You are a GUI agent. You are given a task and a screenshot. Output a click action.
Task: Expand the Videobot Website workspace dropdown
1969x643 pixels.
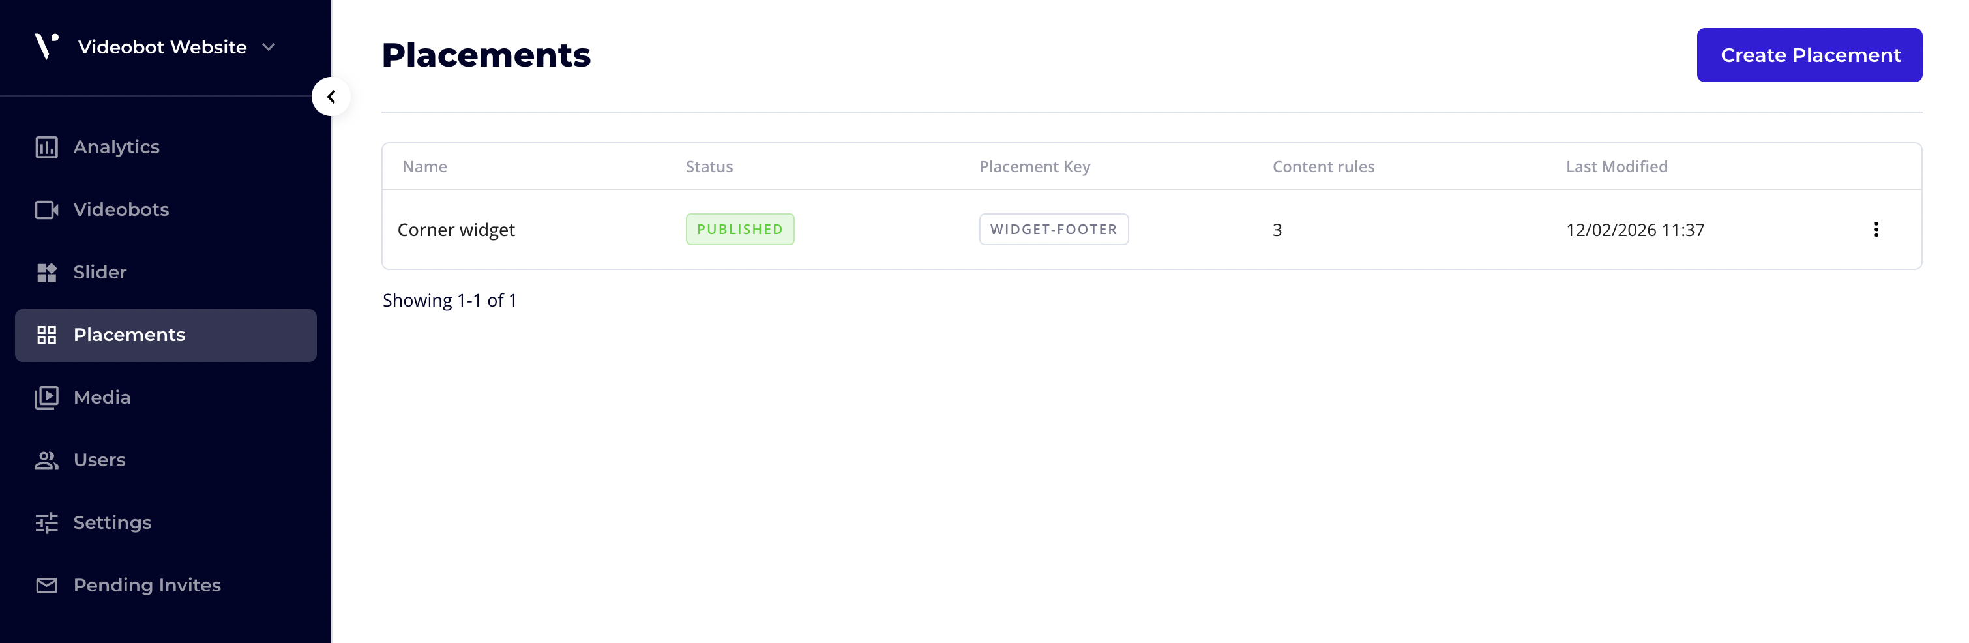point(268,48)
